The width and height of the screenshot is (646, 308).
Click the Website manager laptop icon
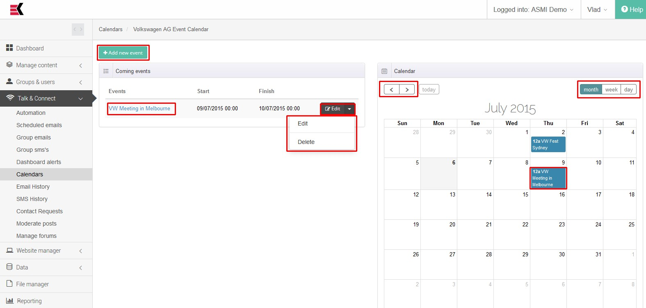pyautogui.click(x=10, y=250)
